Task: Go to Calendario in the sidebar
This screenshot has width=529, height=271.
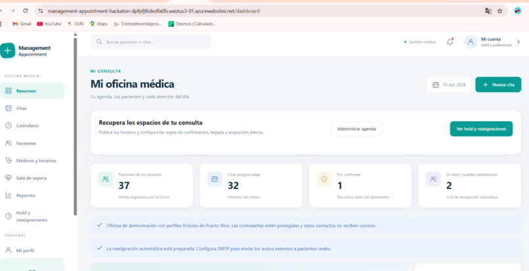Action: (x=32, y=125)
